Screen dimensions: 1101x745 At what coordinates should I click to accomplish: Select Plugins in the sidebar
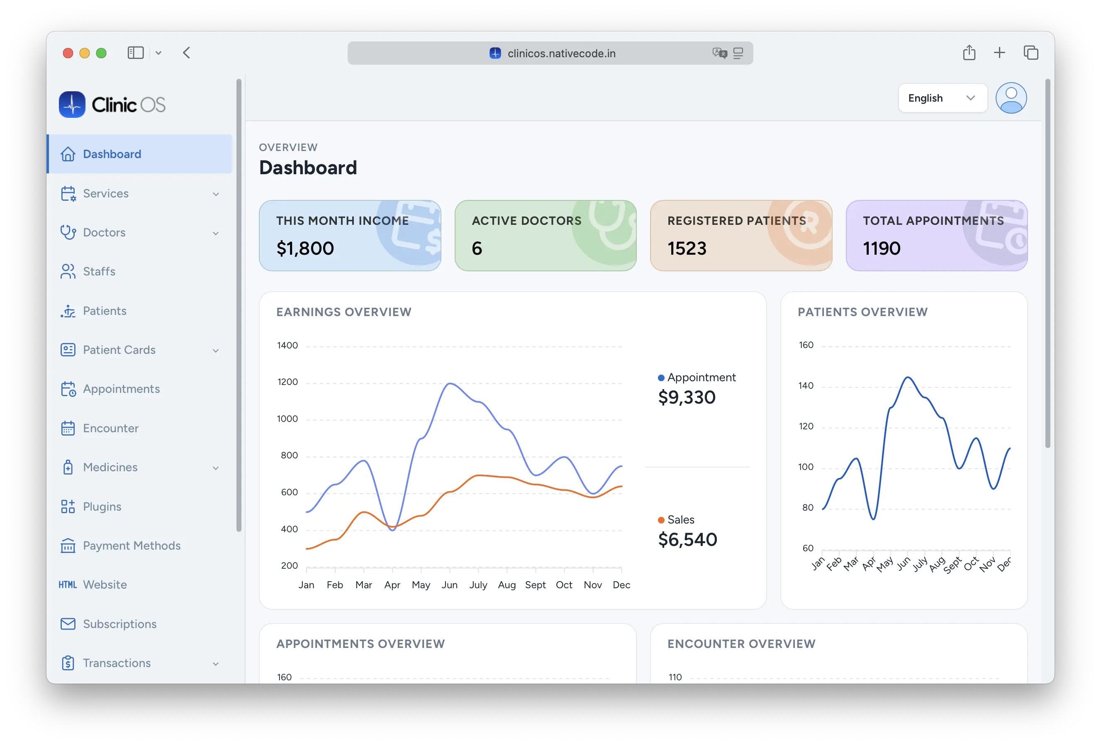pyautogui.click(x=102, y=506)
